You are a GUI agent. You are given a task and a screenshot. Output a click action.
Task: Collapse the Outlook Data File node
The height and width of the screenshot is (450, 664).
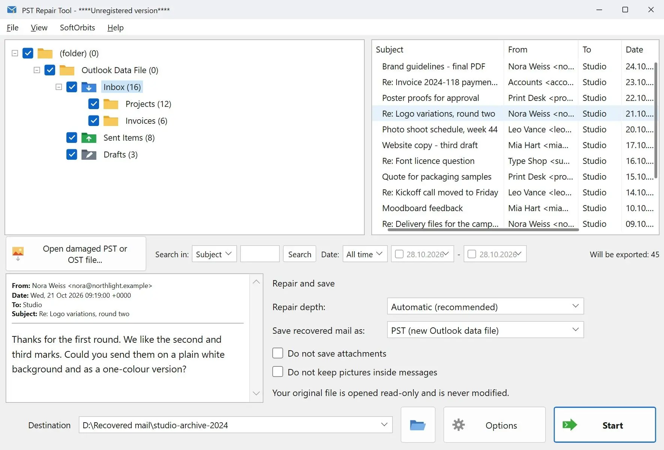[37, 70]
